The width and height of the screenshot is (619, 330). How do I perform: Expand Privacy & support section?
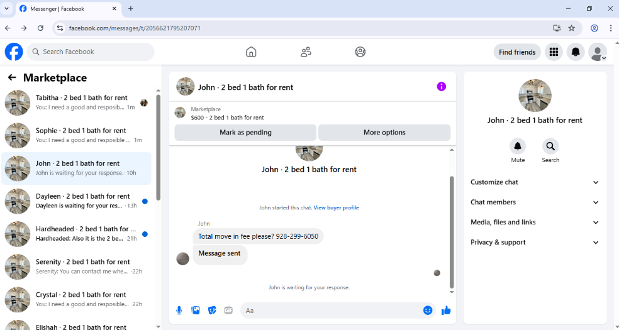535,243
